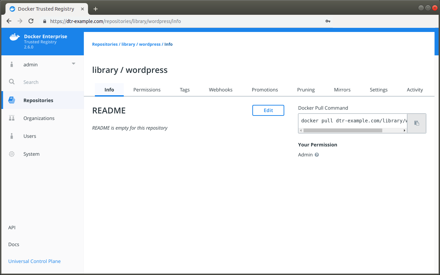The height and width of the screenshot is (275, 440).
Task: Click the docker pull command text field
Action: (x=353, y=121)
